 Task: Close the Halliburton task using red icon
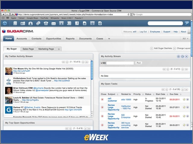click(x=102, y=107)
